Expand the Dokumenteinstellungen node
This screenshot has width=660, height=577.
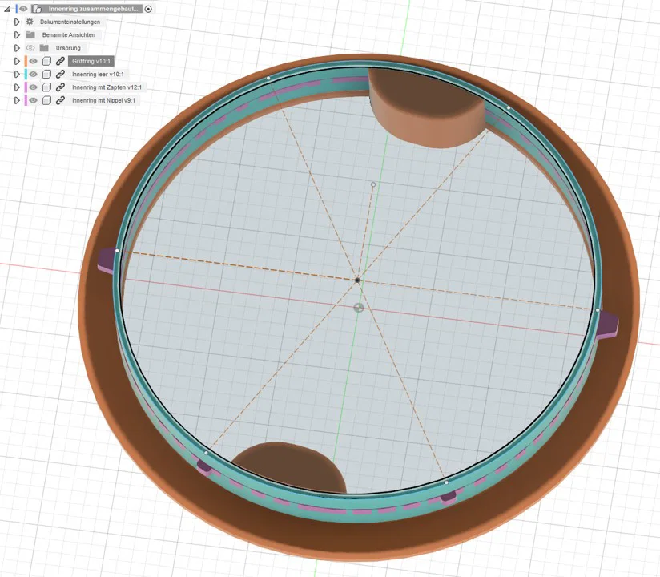(17, 22)
